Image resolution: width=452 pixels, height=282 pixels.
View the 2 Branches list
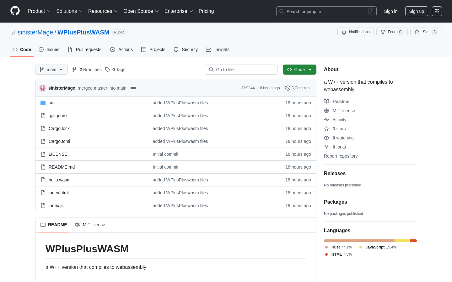87,70
